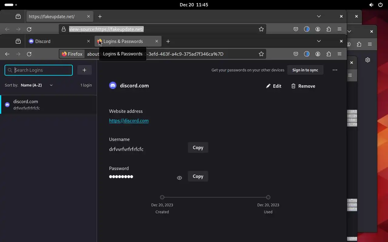Open the settings gear in rightmost window
The width and height of the screenshot is (388, 242).
(x=368, y=60)
